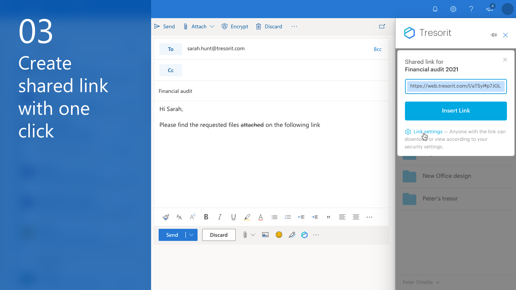Insert pictures inline icon
Image resolution: width=516 pixels, height=290 pixels.
(x=265, y=235)
